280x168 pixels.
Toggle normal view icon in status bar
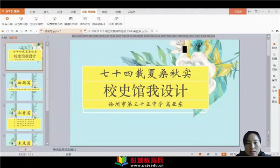200,154
